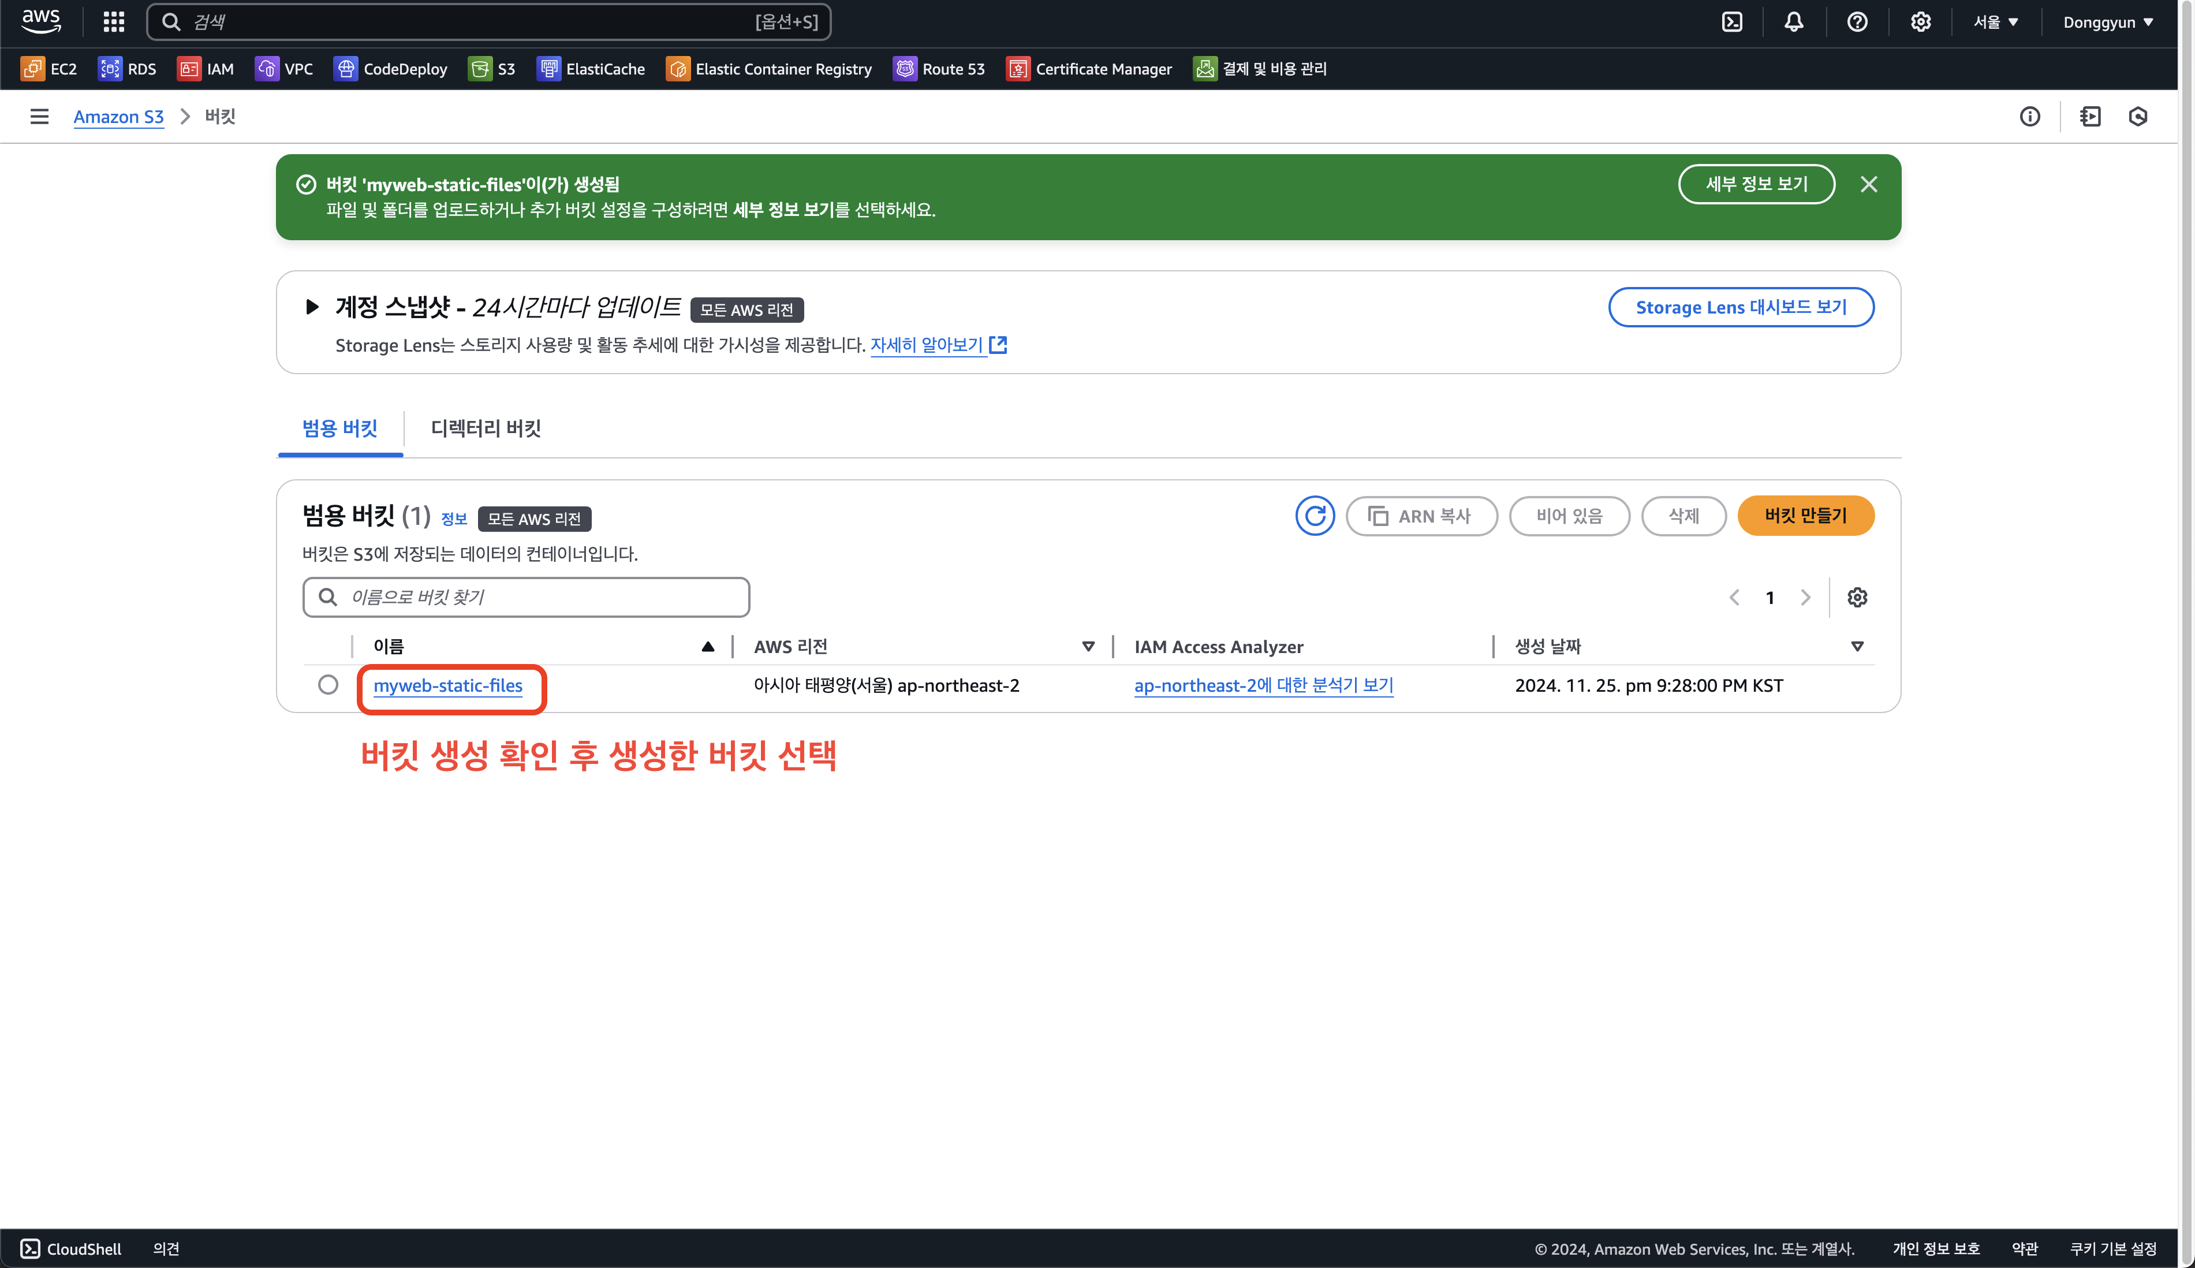Open ElastiCache shortcut in favorites bar
The image size is (2195, 1268).
pos(591,69)
